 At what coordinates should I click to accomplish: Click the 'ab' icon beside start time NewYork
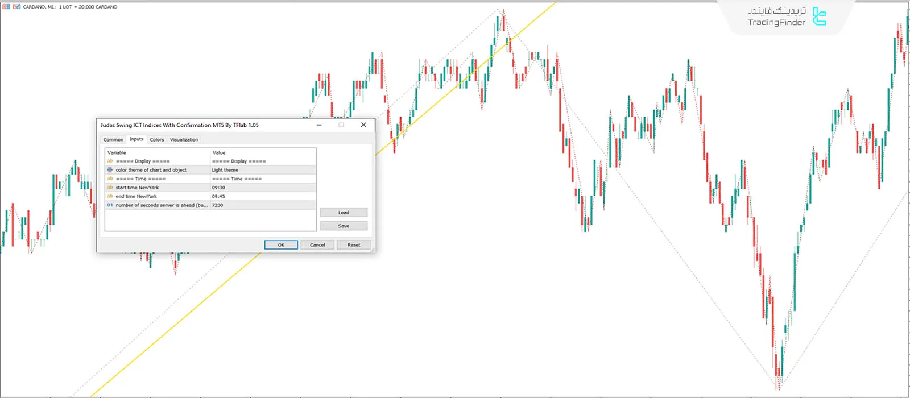(x=110, y=188)
